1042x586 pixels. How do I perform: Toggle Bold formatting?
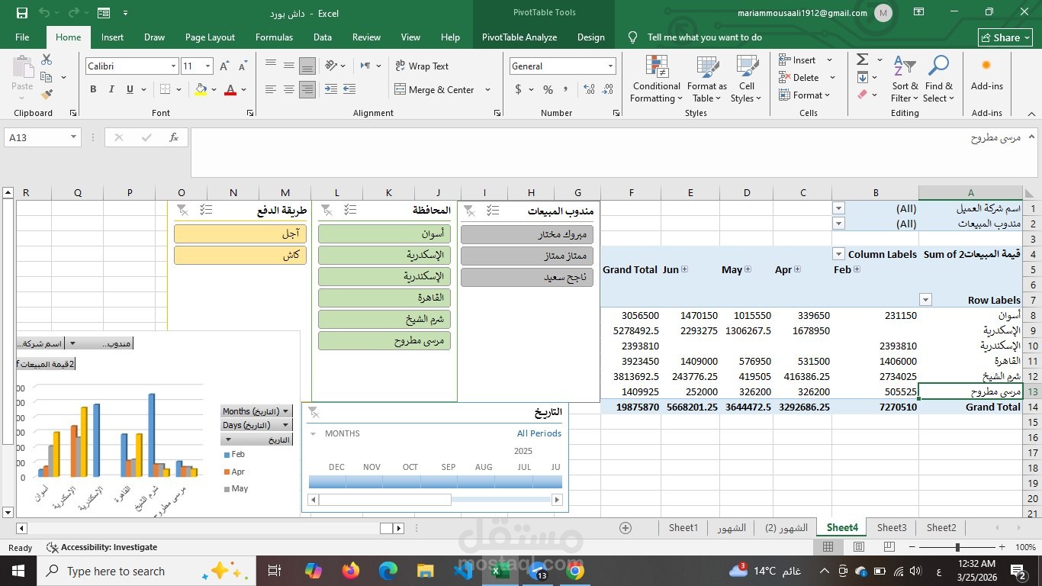(93, 89)
